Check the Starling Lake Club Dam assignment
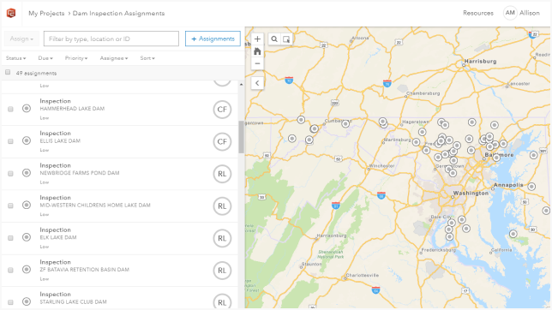The image size is (552, 310). pos(10,302)
